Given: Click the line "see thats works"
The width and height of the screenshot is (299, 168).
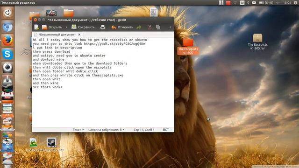Looking at the screenshot, I should pos(48,87).
